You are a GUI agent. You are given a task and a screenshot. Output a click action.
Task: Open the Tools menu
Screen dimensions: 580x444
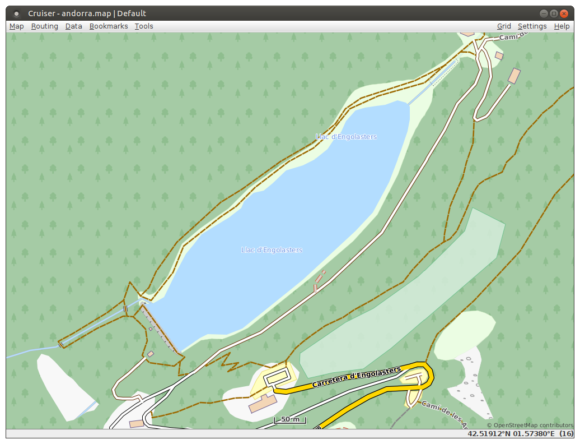144,26
